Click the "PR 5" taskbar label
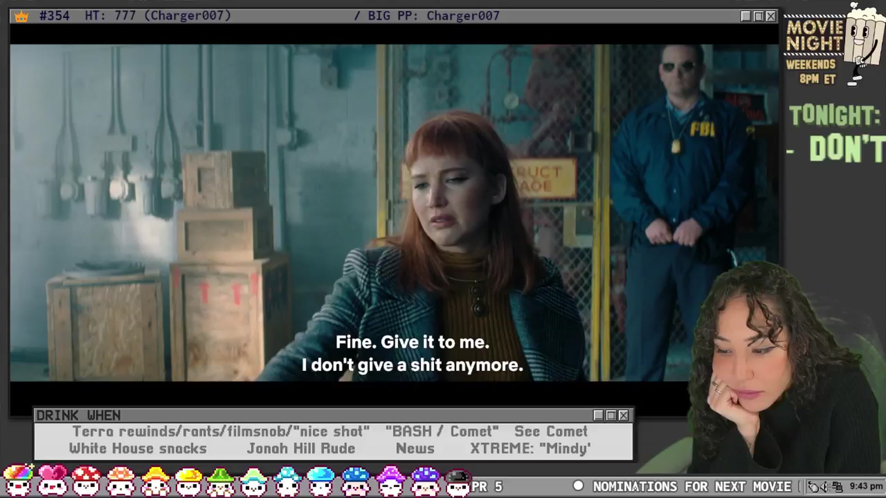Image resolution: width=886 pixels, height=498 pixels. point(487,486)
